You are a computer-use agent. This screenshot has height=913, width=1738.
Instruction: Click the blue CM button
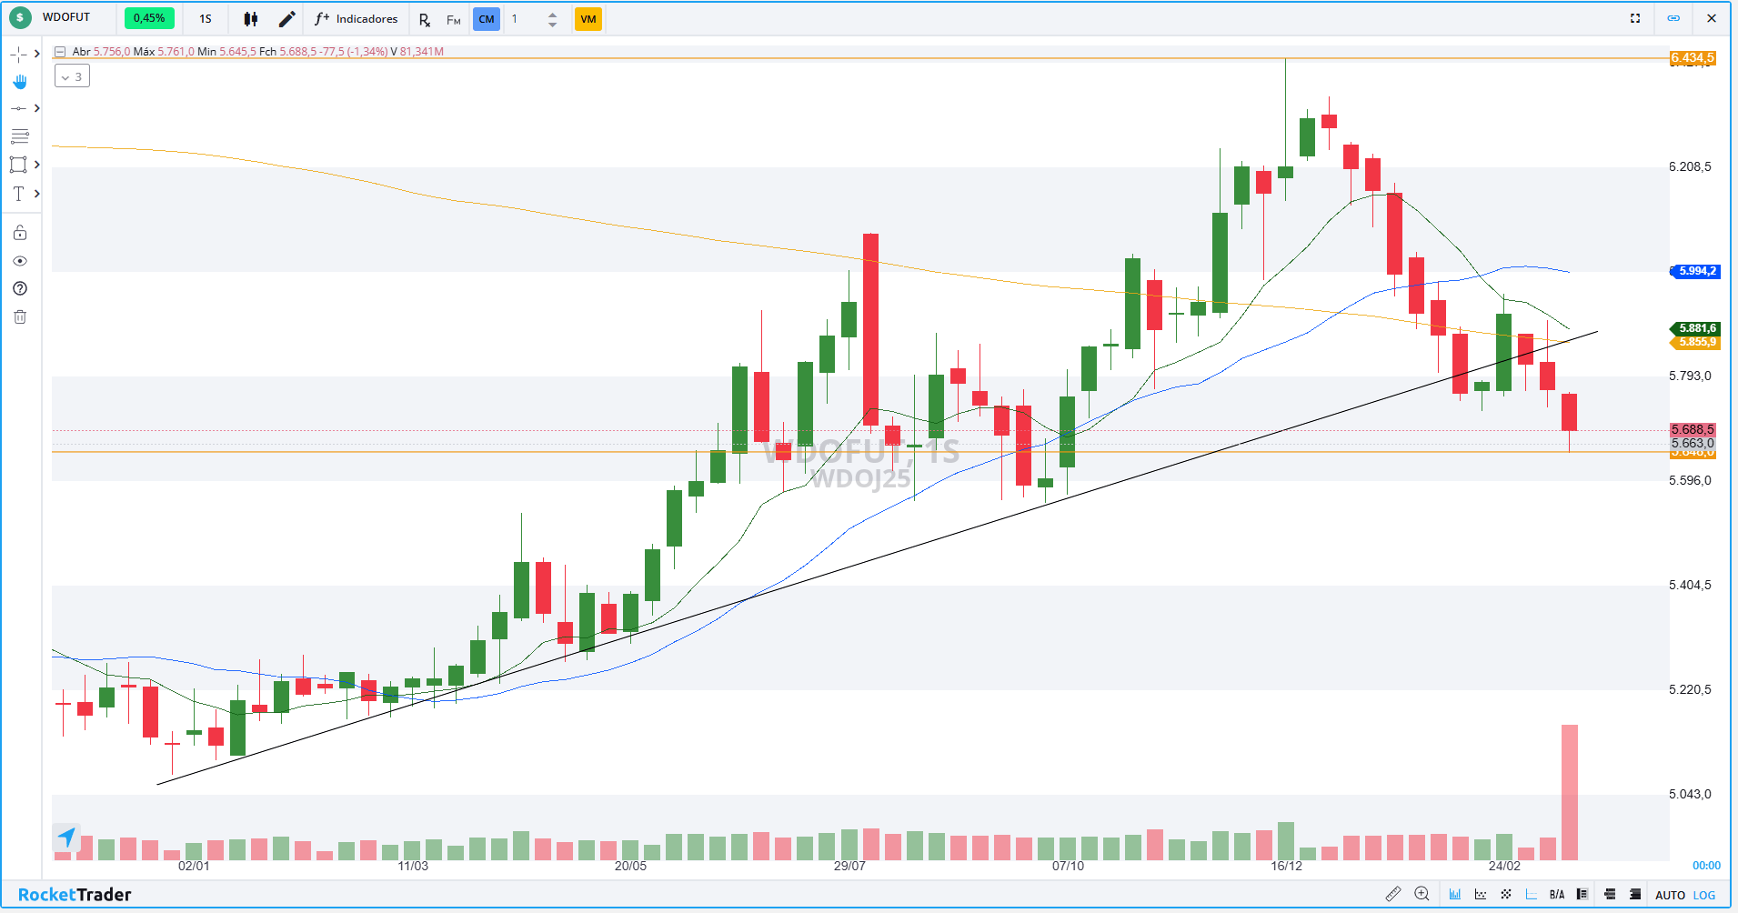pyautogui.click(x=487, y=19)
